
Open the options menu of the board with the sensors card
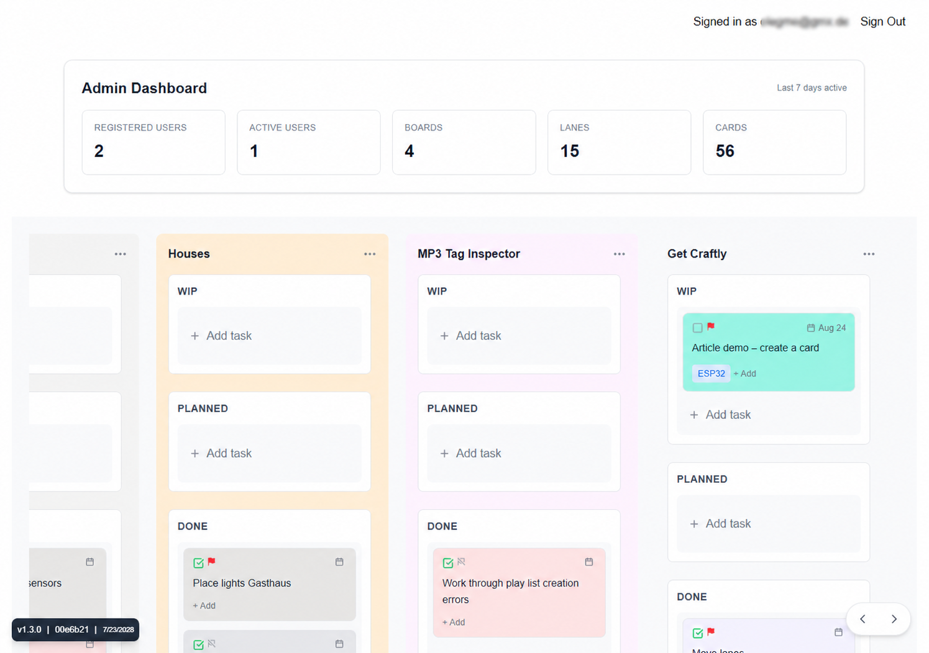tap(121, 254)
